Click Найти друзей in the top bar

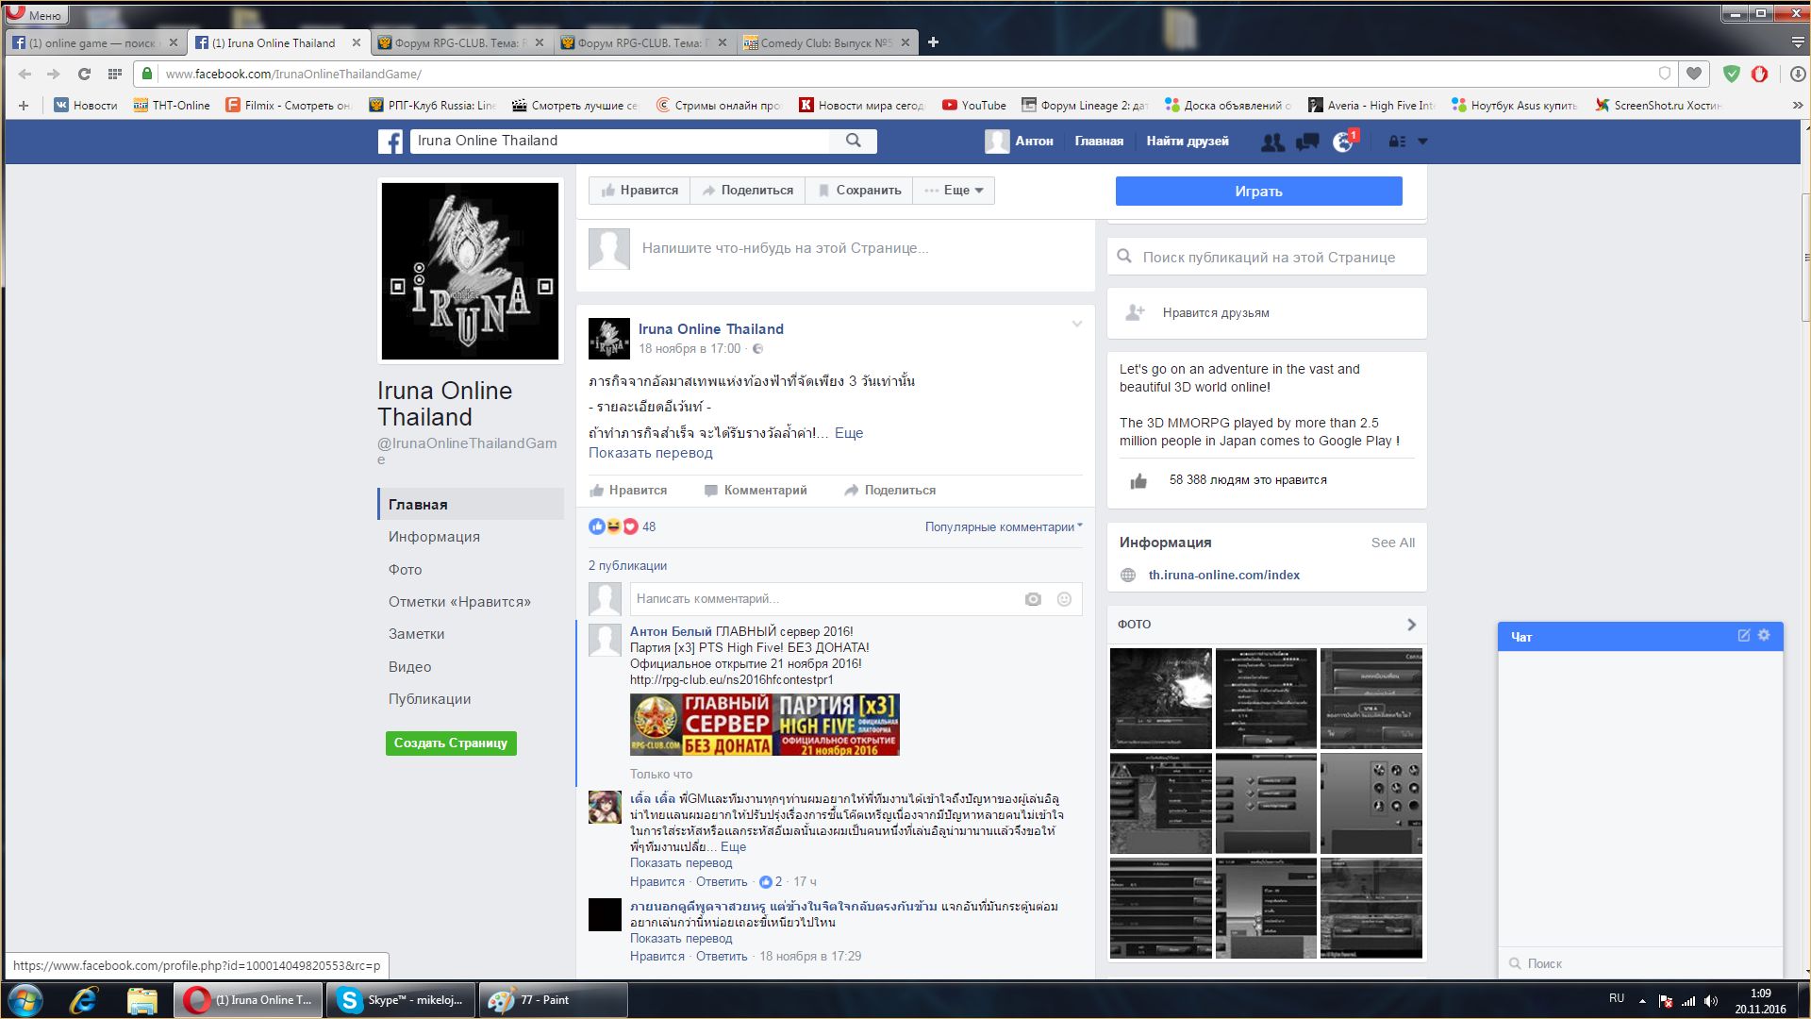pyautogui.click(x=1188, y=142)
